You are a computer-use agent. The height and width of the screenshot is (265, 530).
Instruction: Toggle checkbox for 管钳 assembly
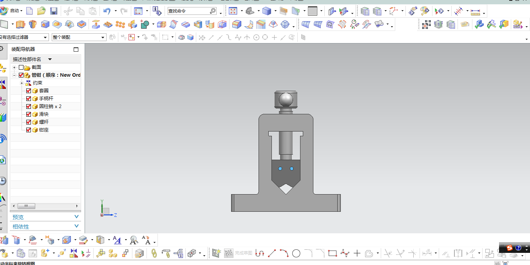click(x=21, y=75)
